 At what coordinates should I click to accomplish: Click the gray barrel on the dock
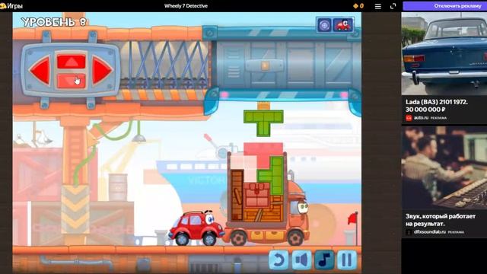click(x=118, y=187)
